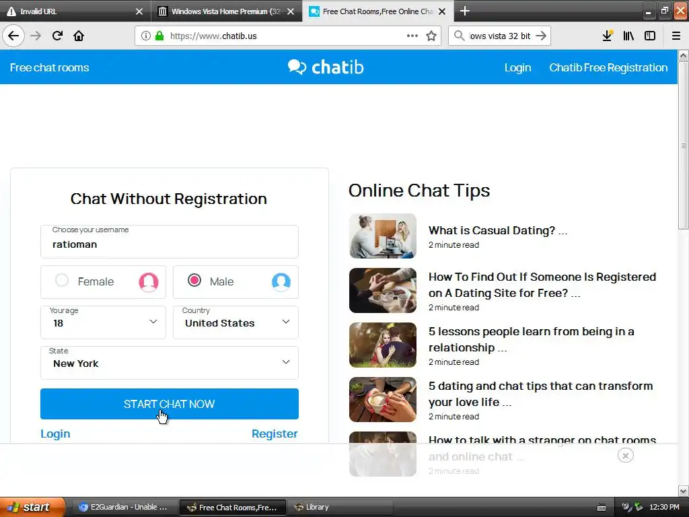Click the pink female avatar icon
The image size is (689, 517).
click(x=149, y=282)
